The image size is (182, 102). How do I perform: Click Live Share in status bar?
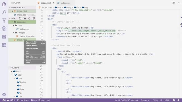23,100
